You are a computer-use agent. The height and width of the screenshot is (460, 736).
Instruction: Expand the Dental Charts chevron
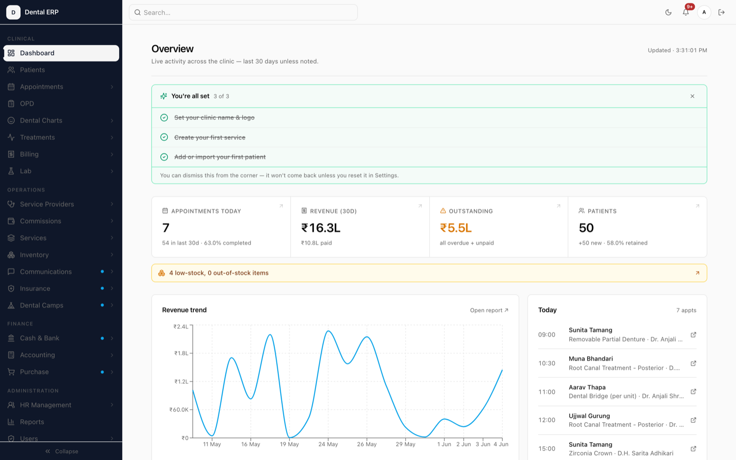(x=112, y=121)
